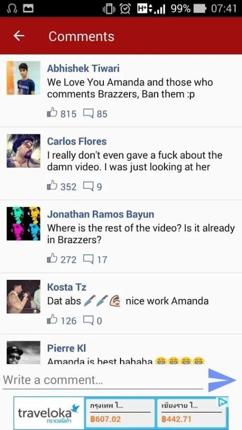This screenshot has width=242, height=430.
Task: View Abhishek Tiwari's profile picture
Action: pos(24,78)
